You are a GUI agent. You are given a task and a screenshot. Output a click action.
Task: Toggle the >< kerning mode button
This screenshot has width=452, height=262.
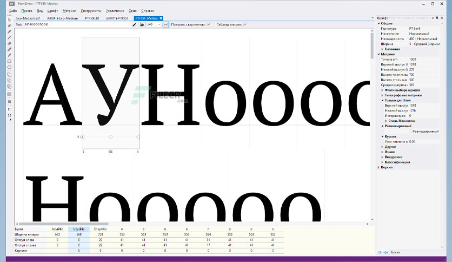pos(165,24)
